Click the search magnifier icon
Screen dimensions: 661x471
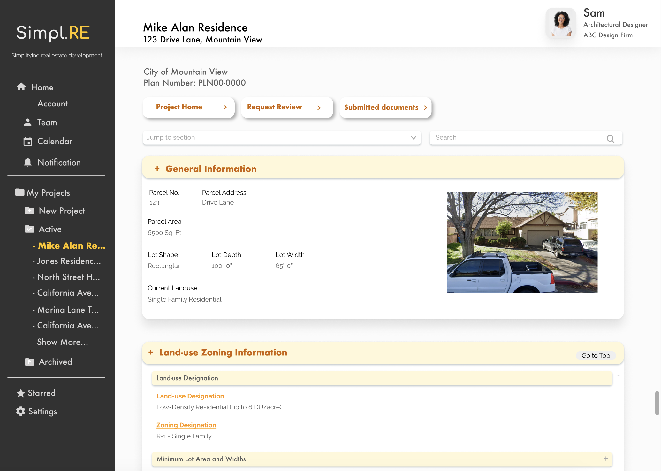coord(611,139)
